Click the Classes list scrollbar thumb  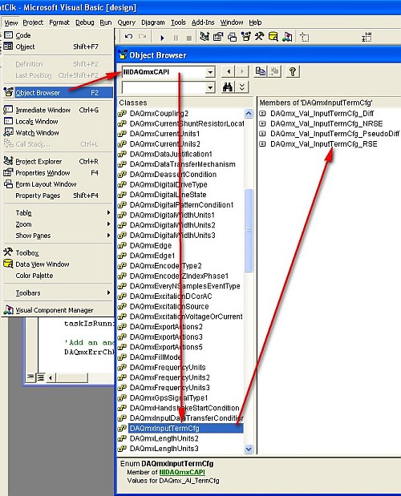249,230
